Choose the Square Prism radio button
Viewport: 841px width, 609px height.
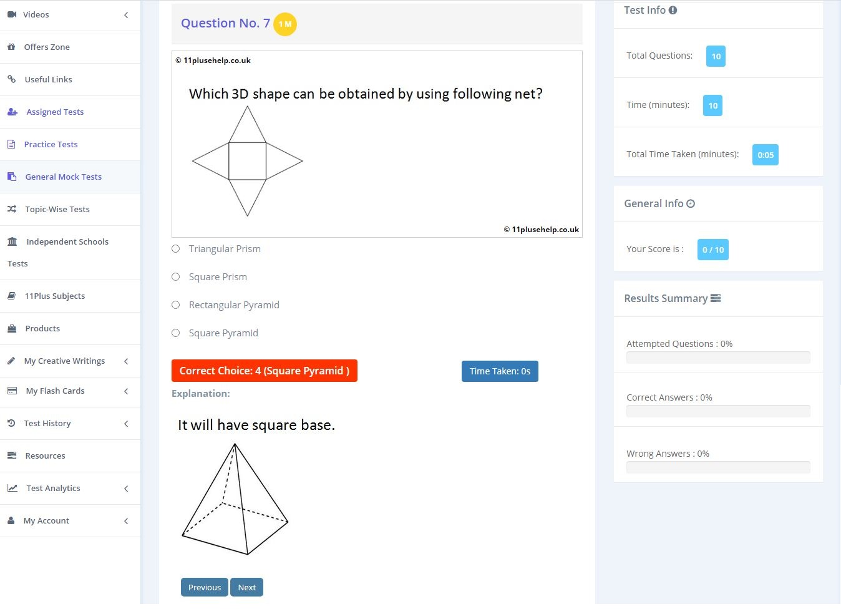pos(176,277)
